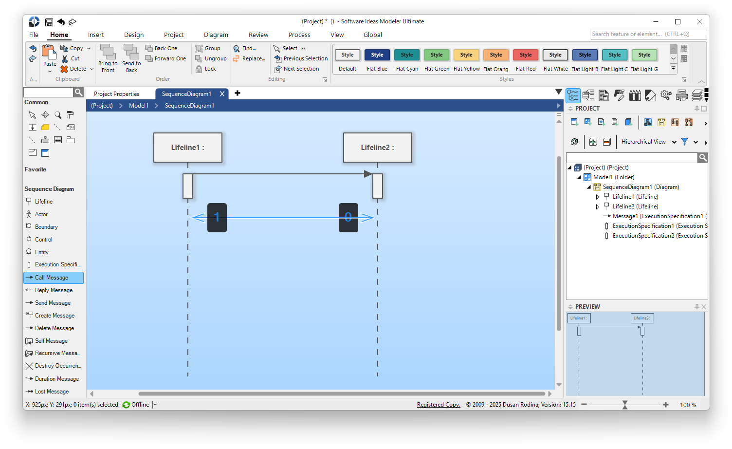Select the Zoom tool in the toolbox
Image resolution: width=732 pixels, height=449 pixels.
click(x=57, y=115)
